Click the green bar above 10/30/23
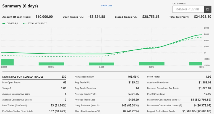214x114 pixels. click(7, 62)
